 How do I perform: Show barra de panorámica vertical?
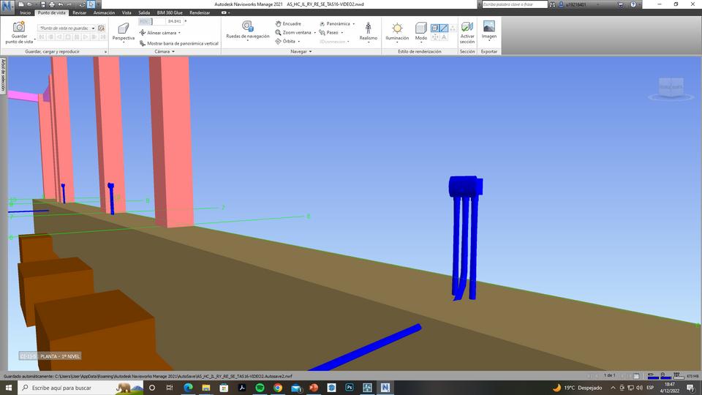[x=179, y=43]
